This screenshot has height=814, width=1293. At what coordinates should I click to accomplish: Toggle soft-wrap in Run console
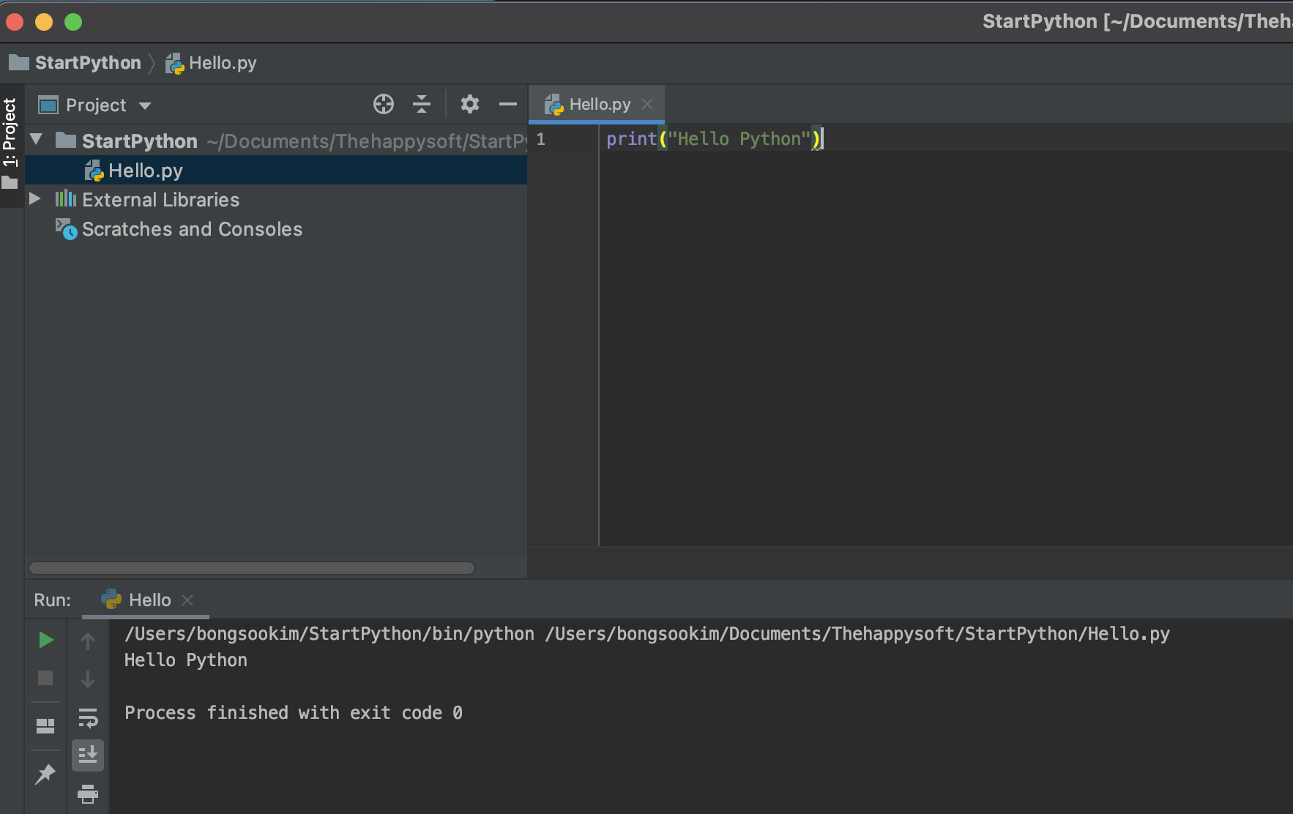88,717
